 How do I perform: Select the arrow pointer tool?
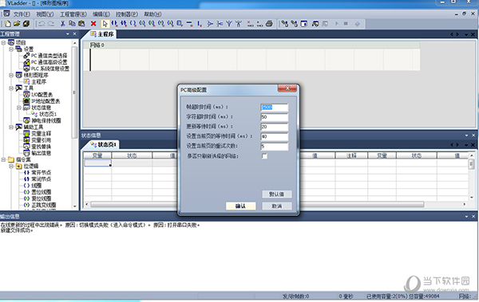[105, 24]
